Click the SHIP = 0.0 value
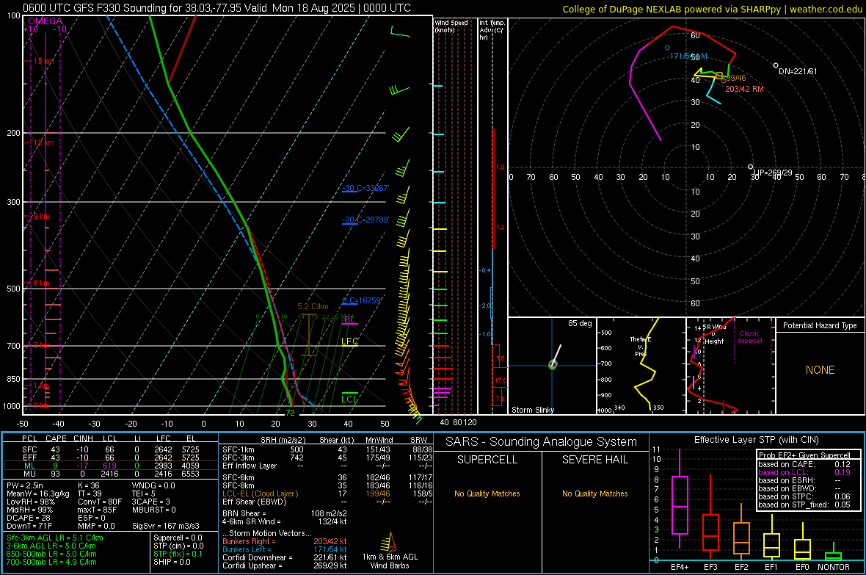 coord(172,562)
